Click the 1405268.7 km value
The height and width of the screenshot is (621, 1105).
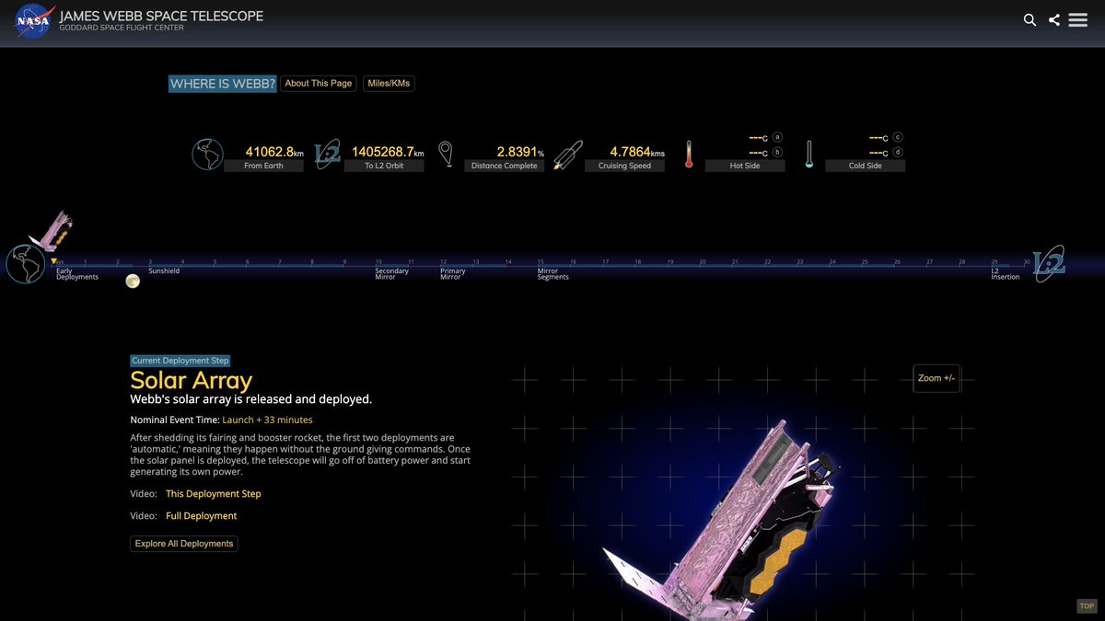pos(389,152)
